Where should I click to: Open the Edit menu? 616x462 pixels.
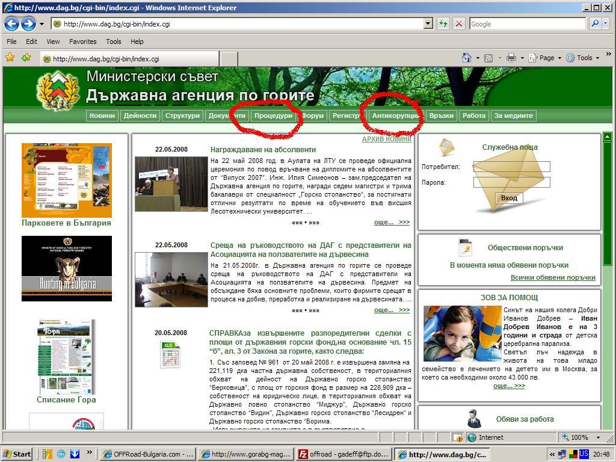31,42
